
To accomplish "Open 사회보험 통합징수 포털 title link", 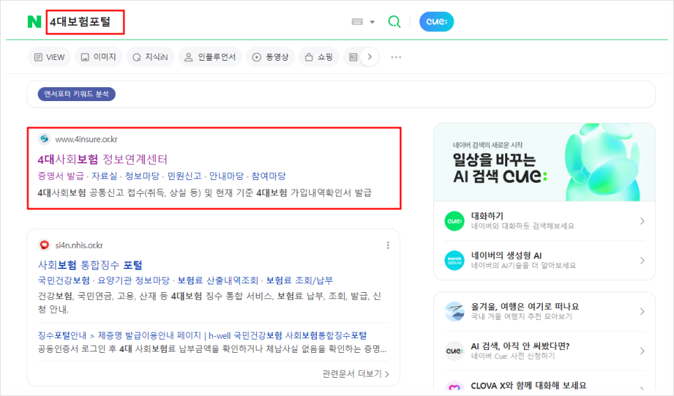I will click(x=90, y=265).
